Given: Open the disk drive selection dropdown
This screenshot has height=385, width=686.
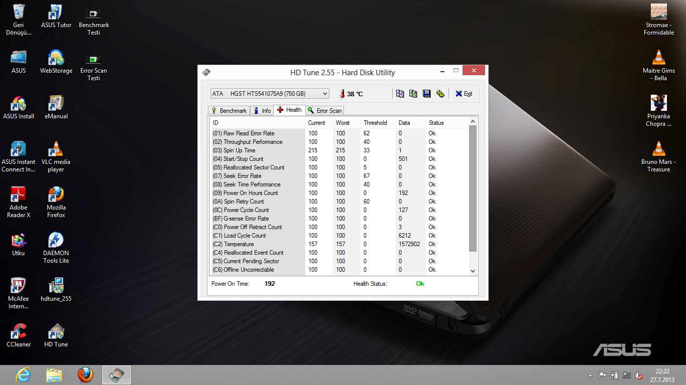Looking at the screenshot, I should [270, 94].
